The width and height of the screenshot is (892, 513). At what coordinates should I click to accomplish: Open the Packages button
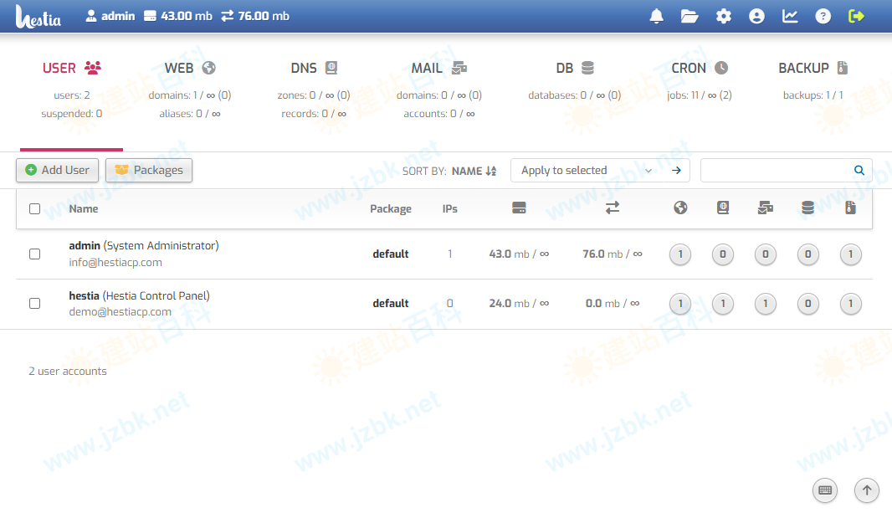click(x=149, y=170)
